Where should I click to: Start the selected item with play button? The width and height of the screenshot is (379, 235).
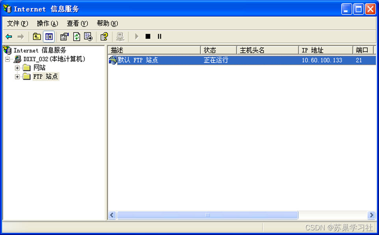click(x=137, y=37)
